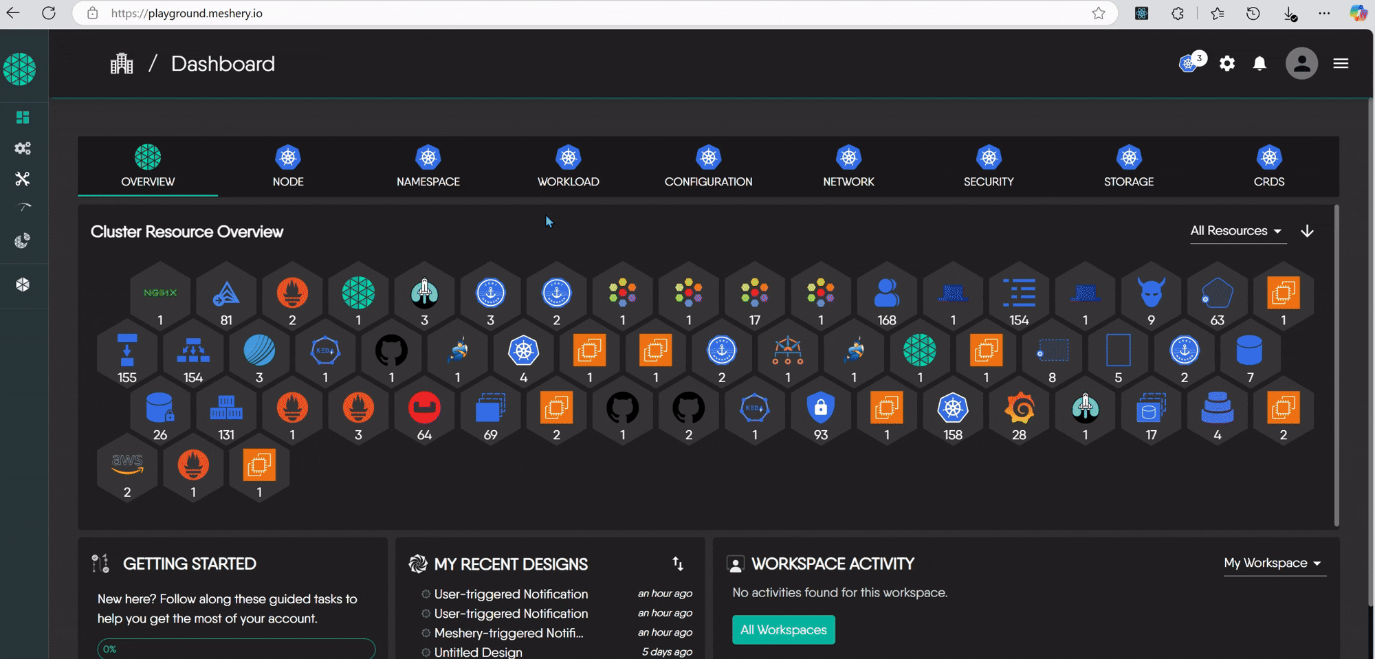Open the Dashboard icon in left sidebar
The height and width of the screenshot is (659, 1375).
[23, 118]
